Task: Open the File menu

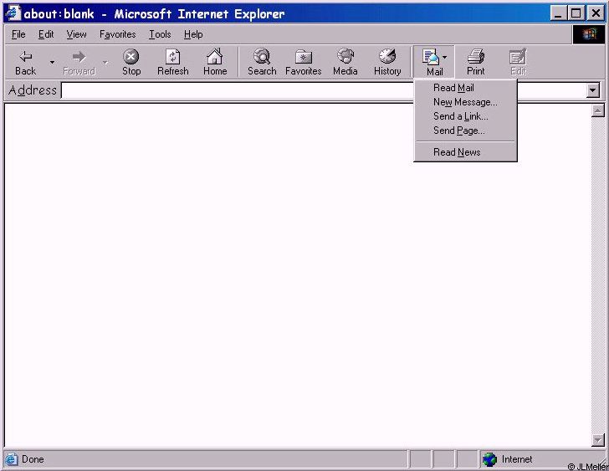Action: [x=18, y=34]
